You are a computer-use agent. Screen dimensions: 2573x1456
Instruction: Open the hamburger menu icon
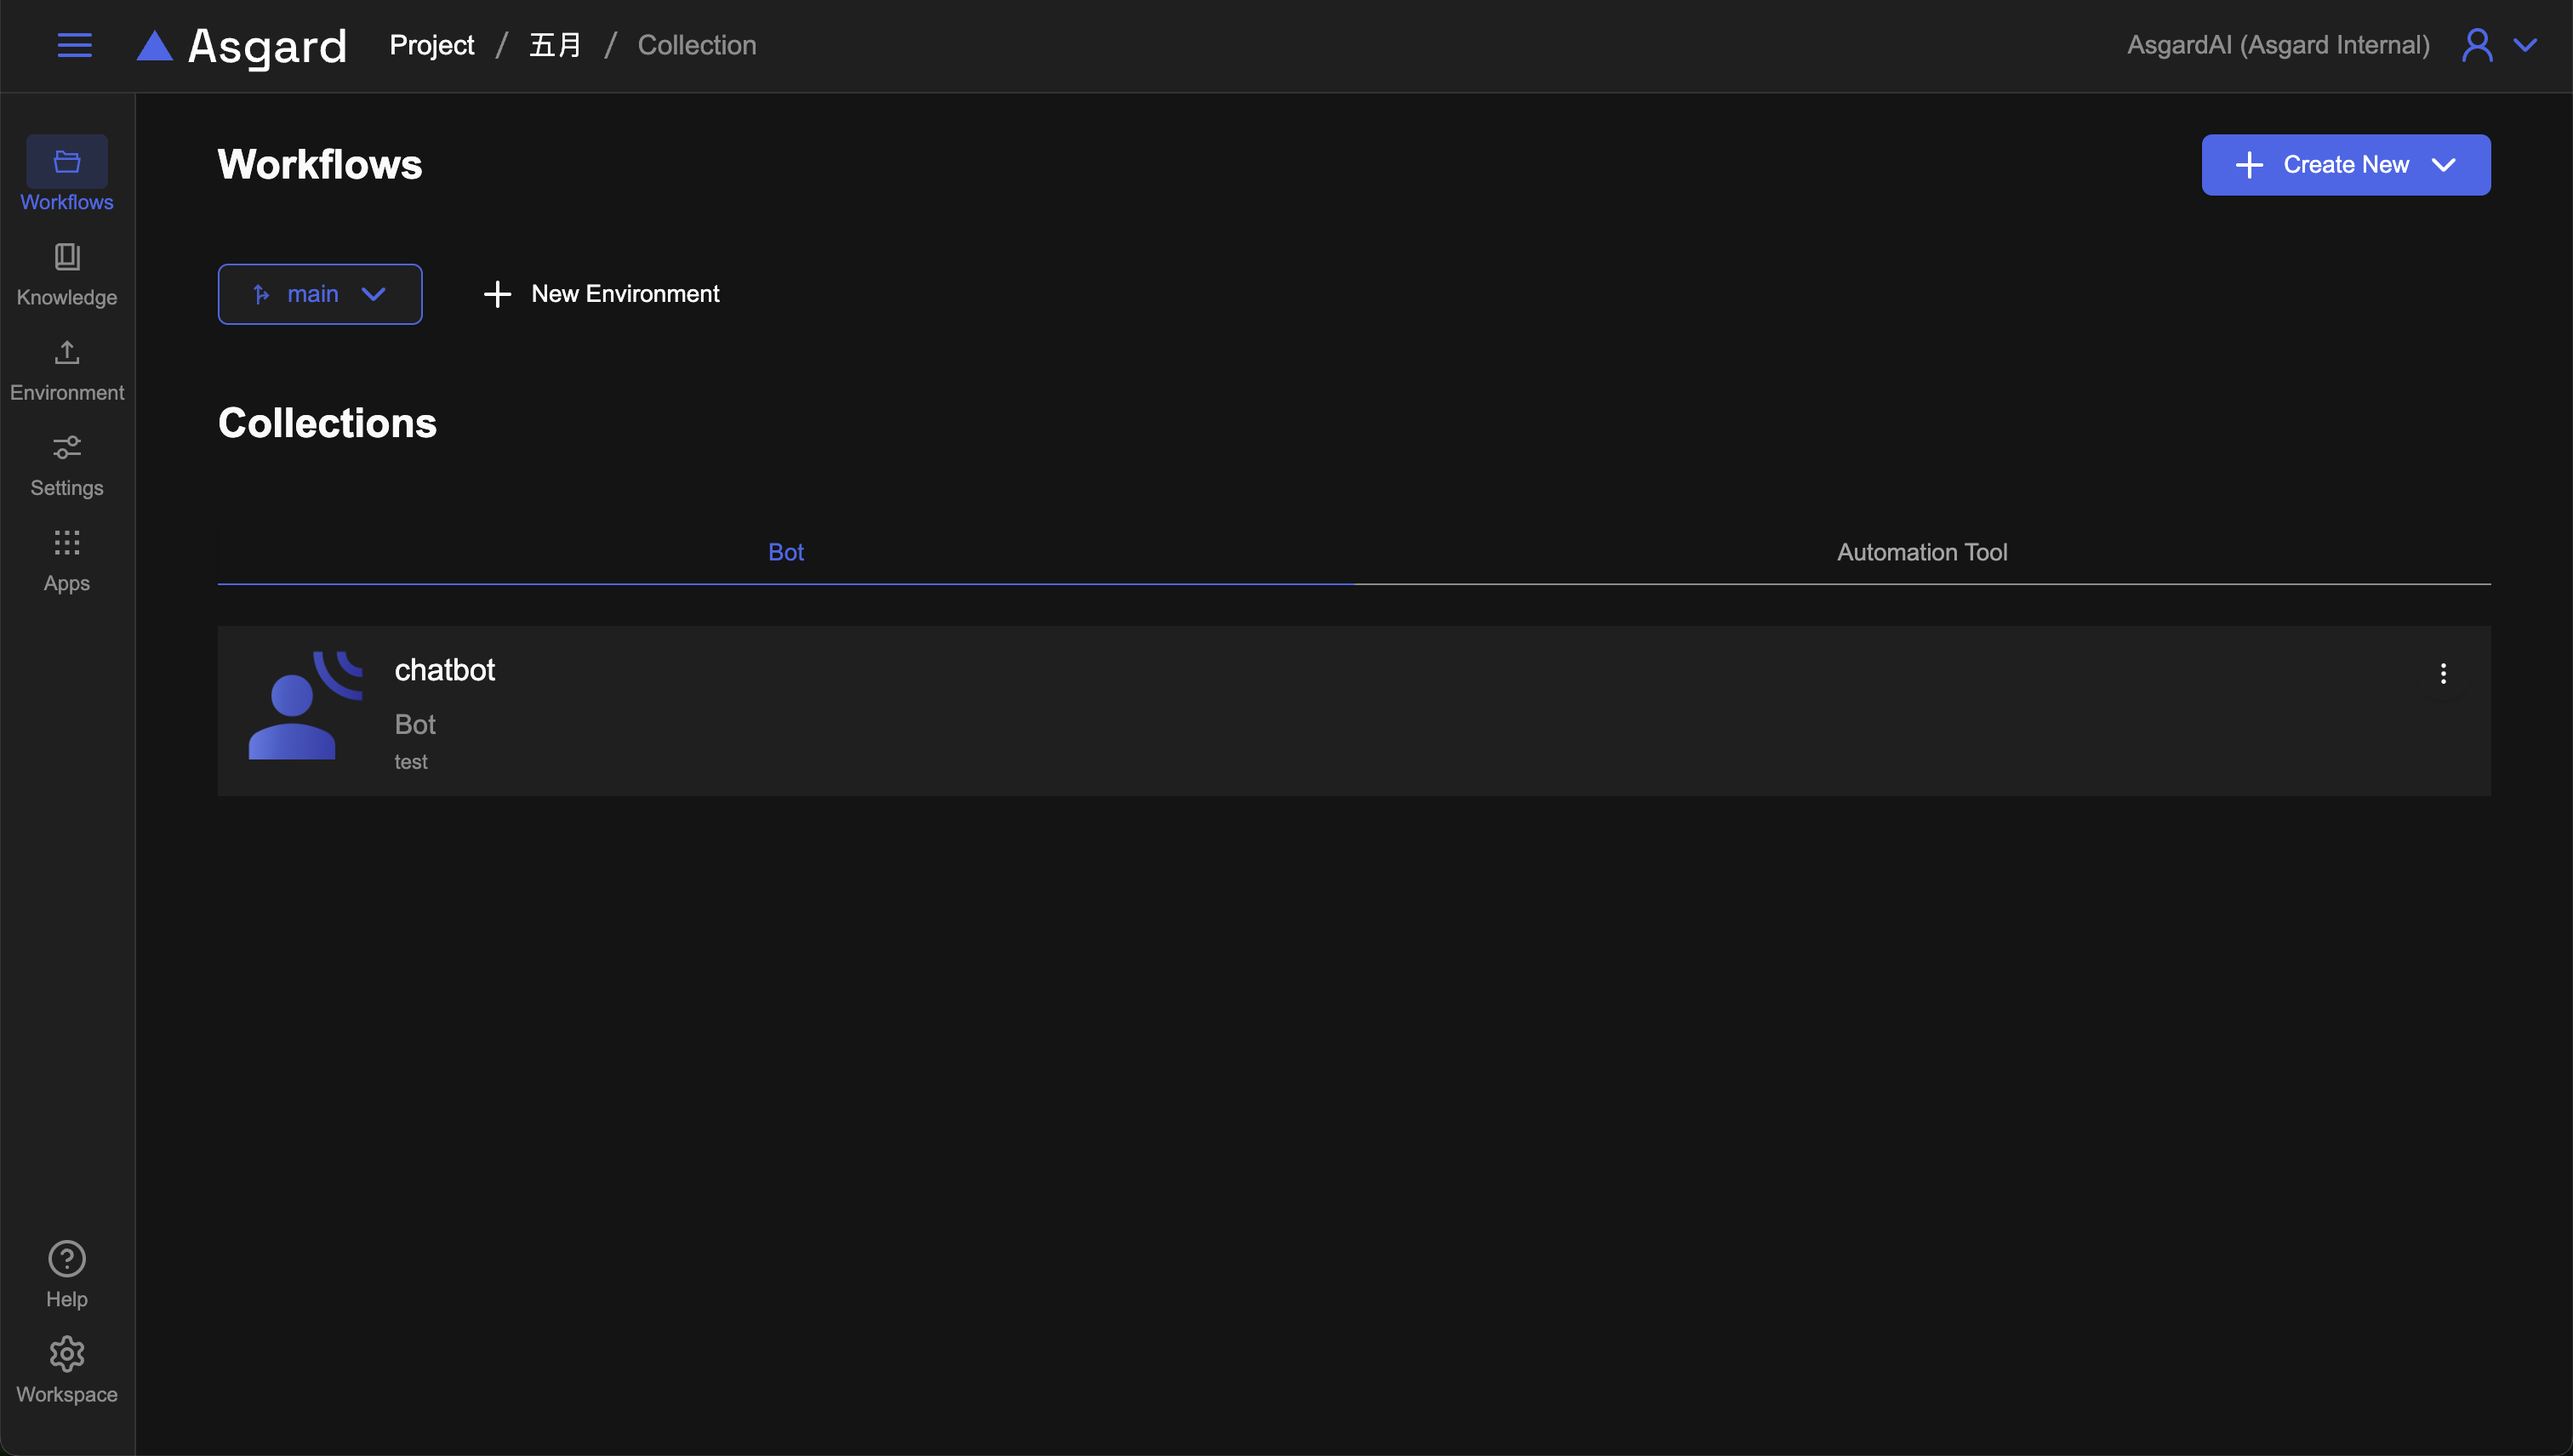click(x=74, y=45)
